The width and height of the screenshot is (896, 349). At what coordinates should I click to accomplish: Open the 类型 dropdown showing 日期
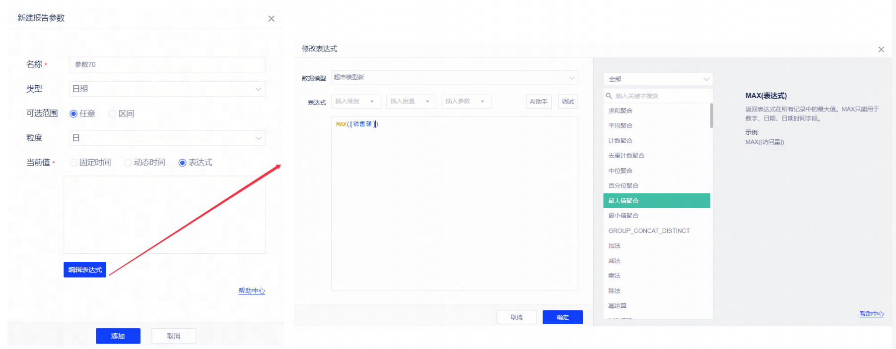pyautogui.click(x=167, y=89)
